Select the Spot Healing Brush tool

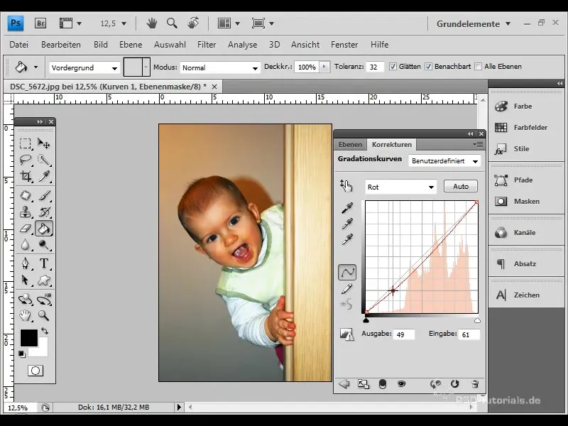click(x=25, y=196)
